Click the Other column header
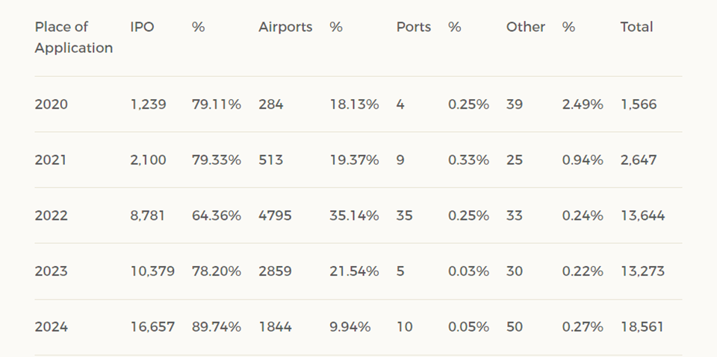The image size is (717, 357). pos(525,27)
